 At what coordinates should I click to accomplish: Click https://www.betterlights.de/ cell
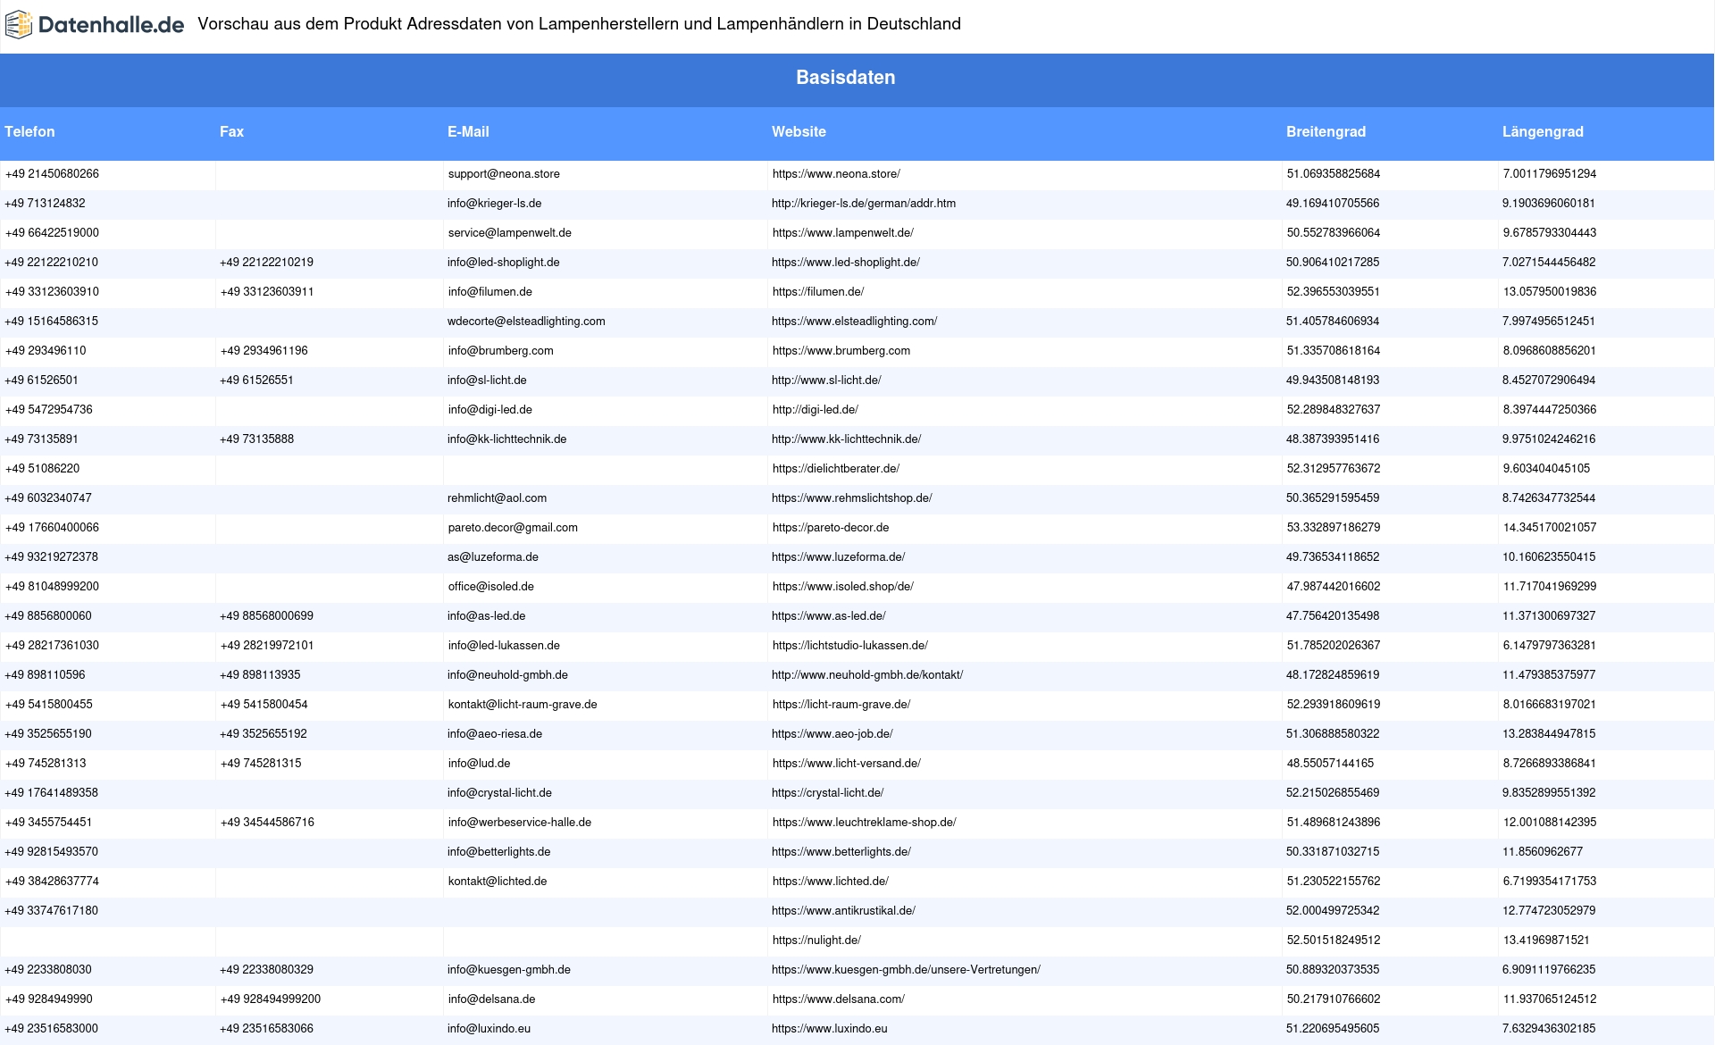pyautogui.click(x=841, y=852)
